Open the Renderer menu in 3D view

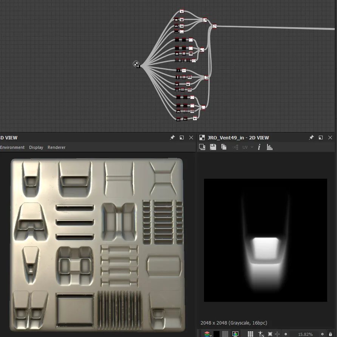pyautogui.click(x=57, y=147)
